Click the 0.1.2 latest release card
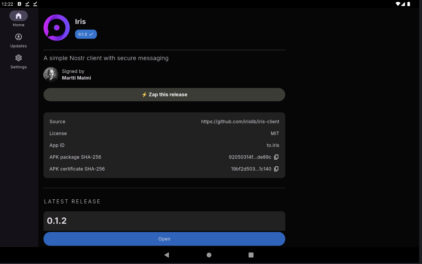 [x=164, y=221]
